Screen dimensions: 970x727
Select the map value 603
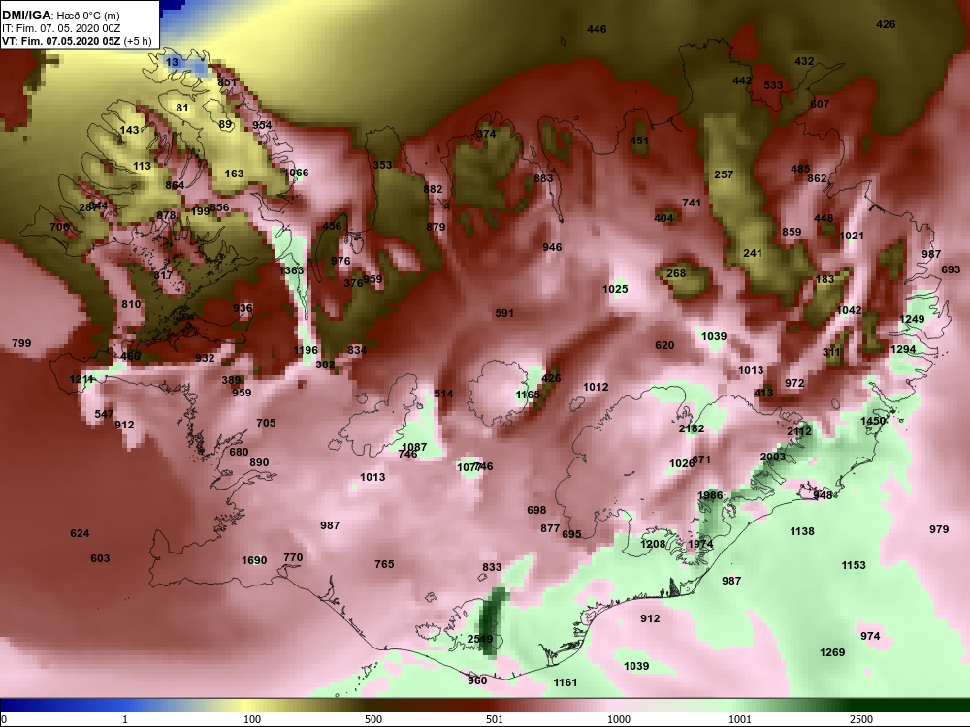coord(100,558)
